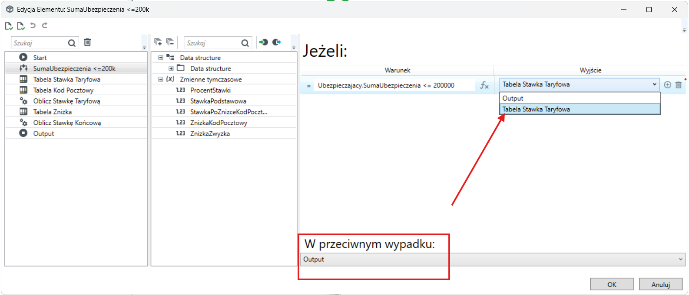Select the Tabela Kod Pocztowy element

point(76,90)
